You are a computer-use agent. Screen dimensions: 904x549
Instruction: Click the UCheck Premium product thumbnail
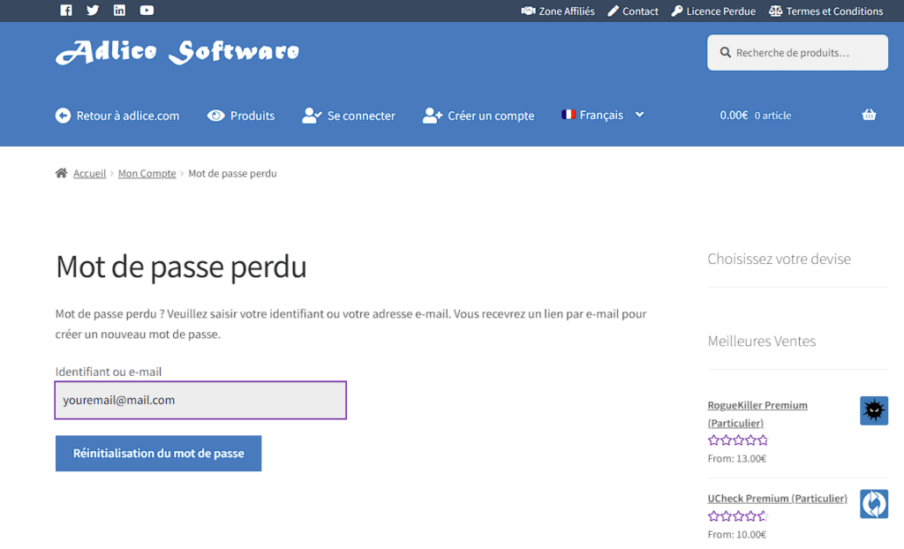[x=873, y=503]
